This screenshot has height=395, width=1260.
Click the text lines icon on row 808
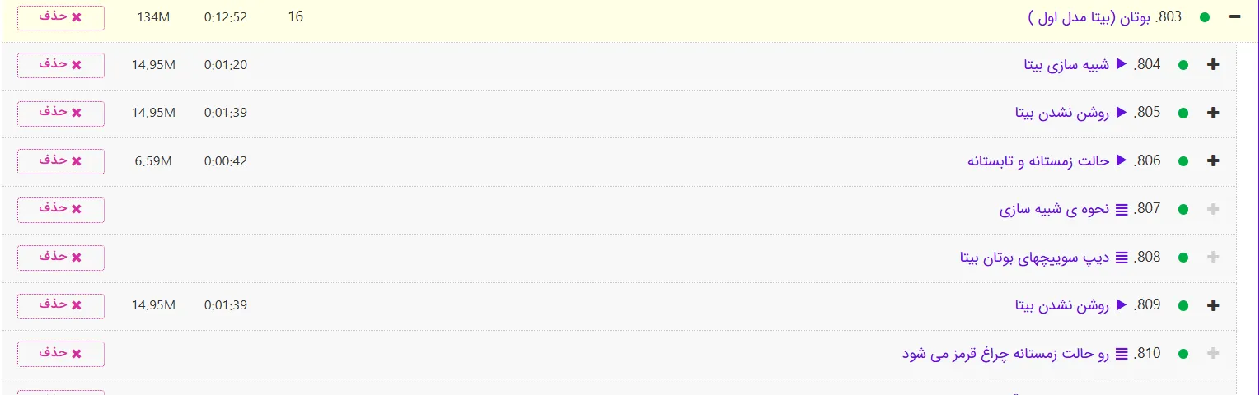point(1121,258)
